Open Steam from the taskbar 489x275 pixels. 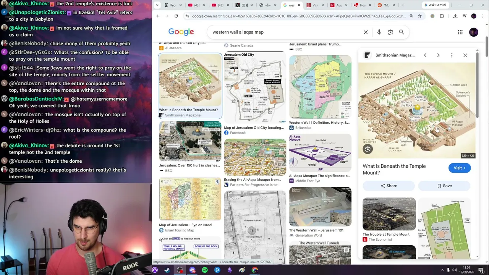click(167, 270)
